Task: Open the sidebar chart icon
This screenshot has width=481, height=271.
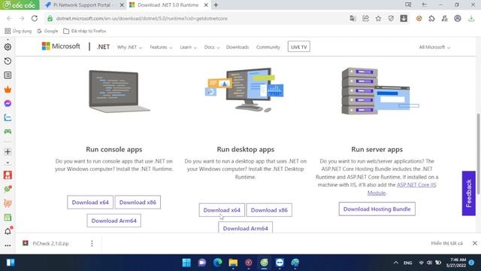Action: point(8,117)
